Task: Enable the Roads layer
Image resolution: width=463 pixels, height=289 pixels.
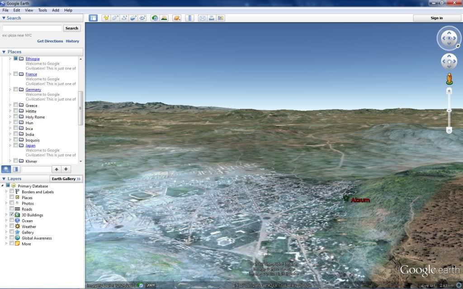Action: click(x=12, y=209)
